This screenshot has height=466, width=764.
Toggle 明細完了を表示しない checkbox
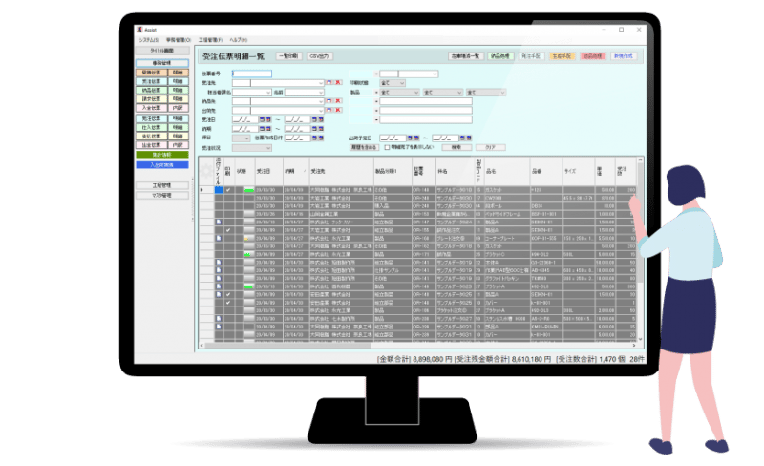pyautogui.click(x=387, y=147)
